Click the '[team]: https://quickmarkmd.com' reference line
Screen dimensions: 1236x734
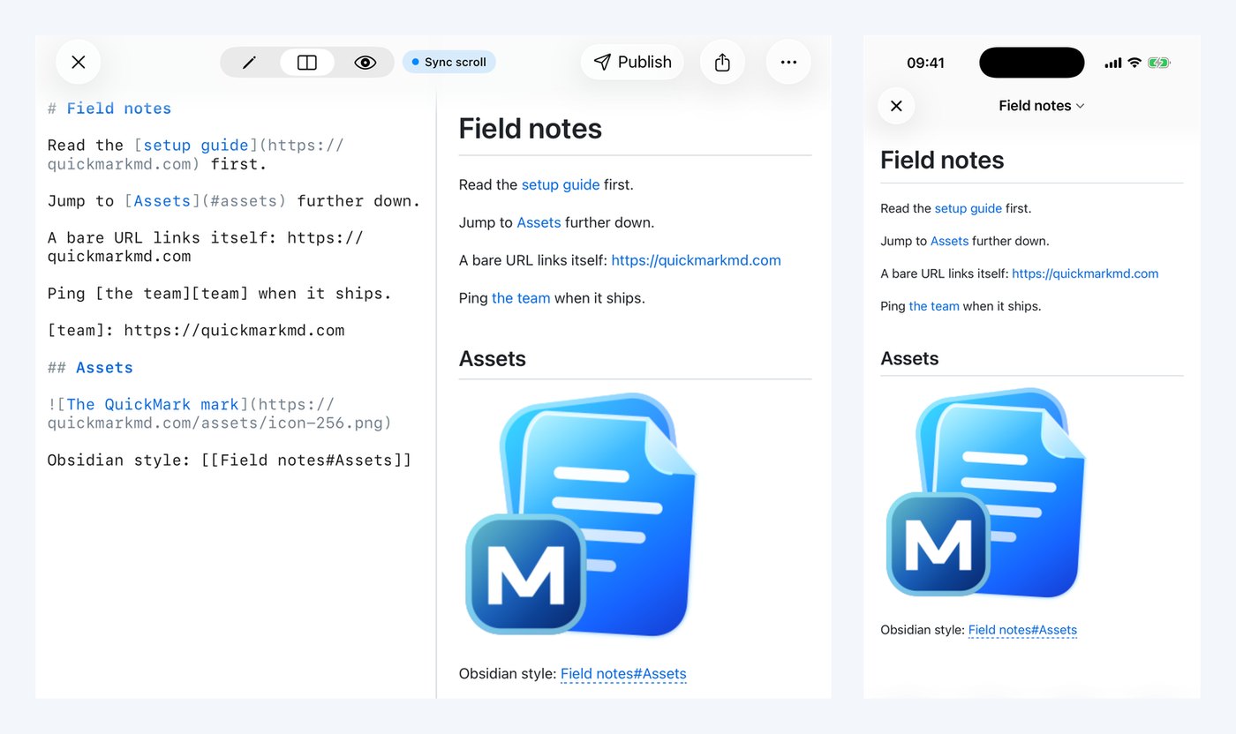pyautogui.click(x=196, y=331)
